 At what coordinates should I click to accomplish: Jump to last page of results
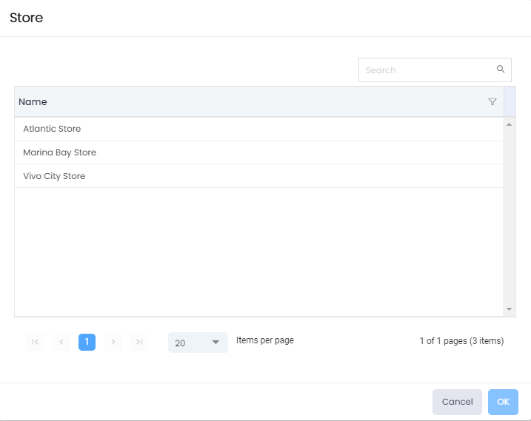click(x=138, y=342)
